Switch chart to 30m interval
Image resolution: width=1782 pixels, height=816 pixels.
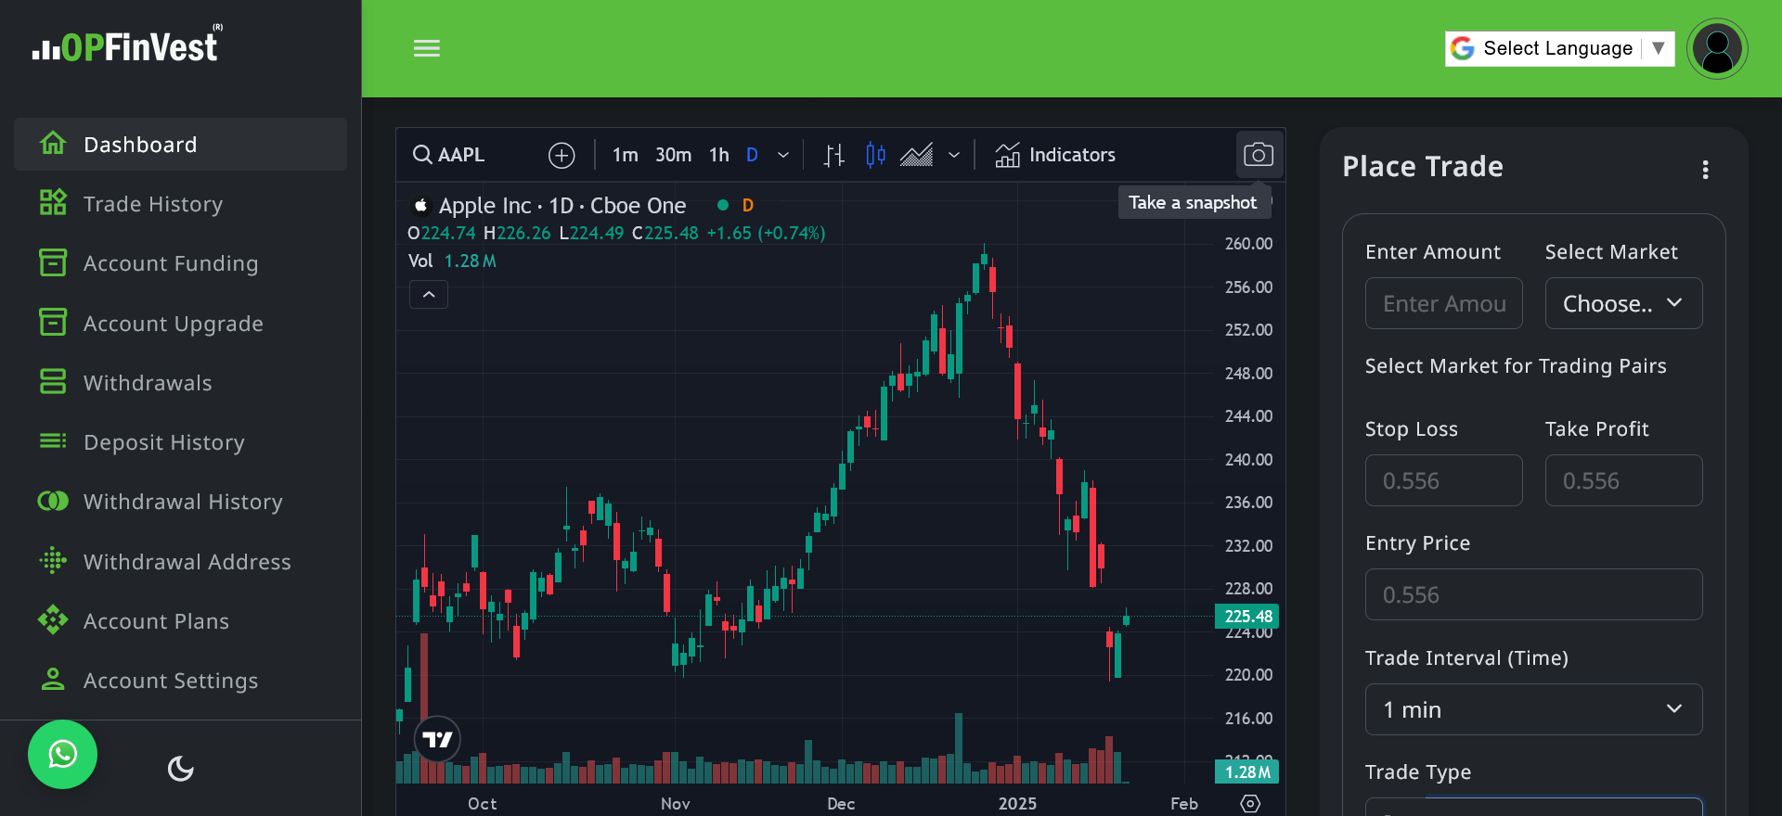point(673,155)
